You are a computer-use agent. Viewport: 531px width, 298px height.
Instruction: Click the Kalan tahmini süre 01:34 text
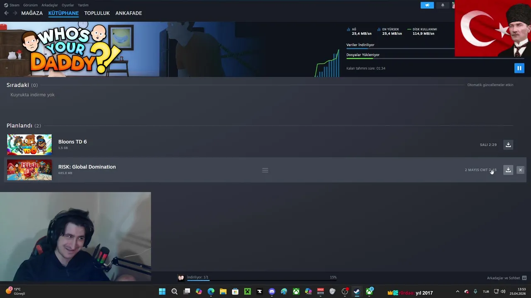tap(366, 68)
